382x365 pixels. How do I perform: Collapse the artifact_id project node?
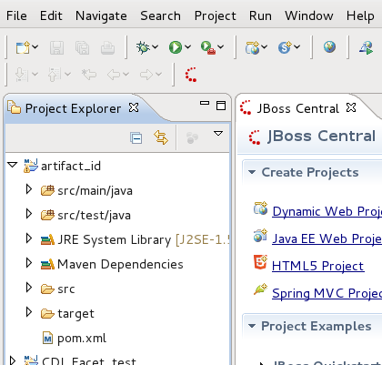[x=13, y=165]
